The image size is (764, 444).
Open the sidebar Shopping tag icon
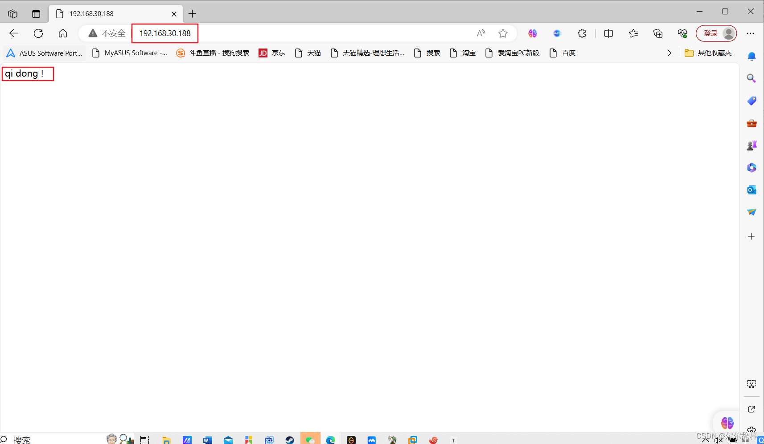point(752,101)
